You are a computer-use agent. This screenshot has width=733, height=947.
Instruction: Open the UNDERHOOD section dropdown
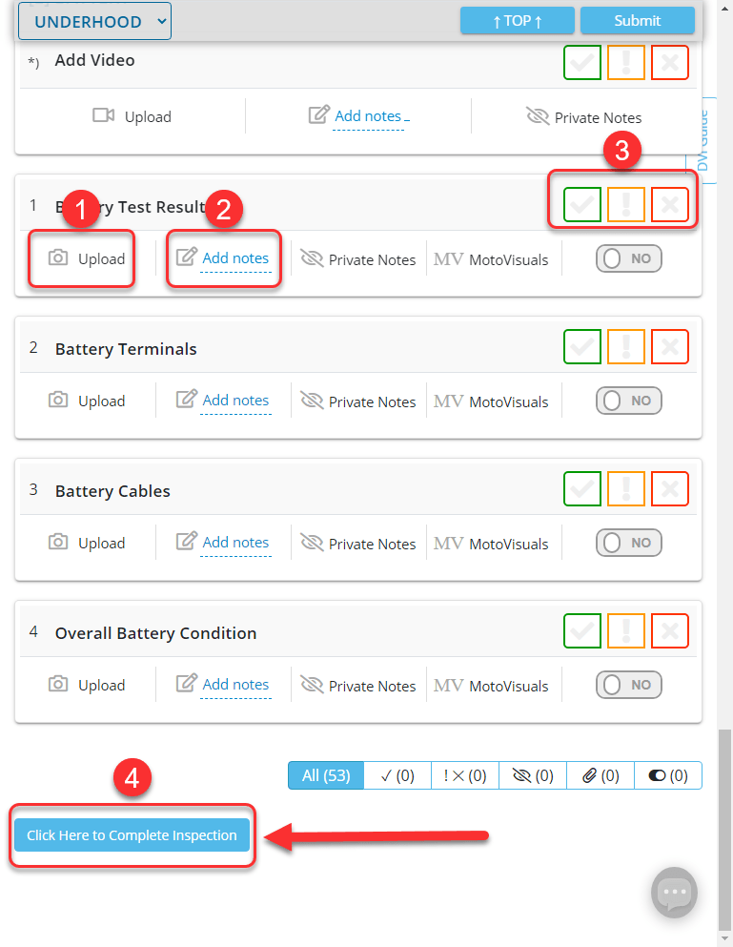[94, 21]
